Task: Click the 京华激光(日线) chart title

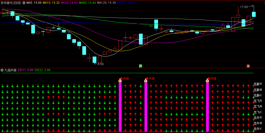Action: [x=11, y=3]
